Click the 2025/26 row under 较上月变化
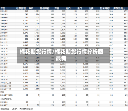 (4, 102)
